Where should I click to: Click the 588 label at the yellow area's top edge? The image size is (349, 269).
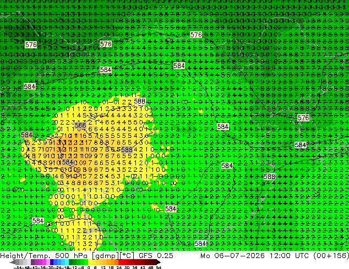click(x=140, y=102)
